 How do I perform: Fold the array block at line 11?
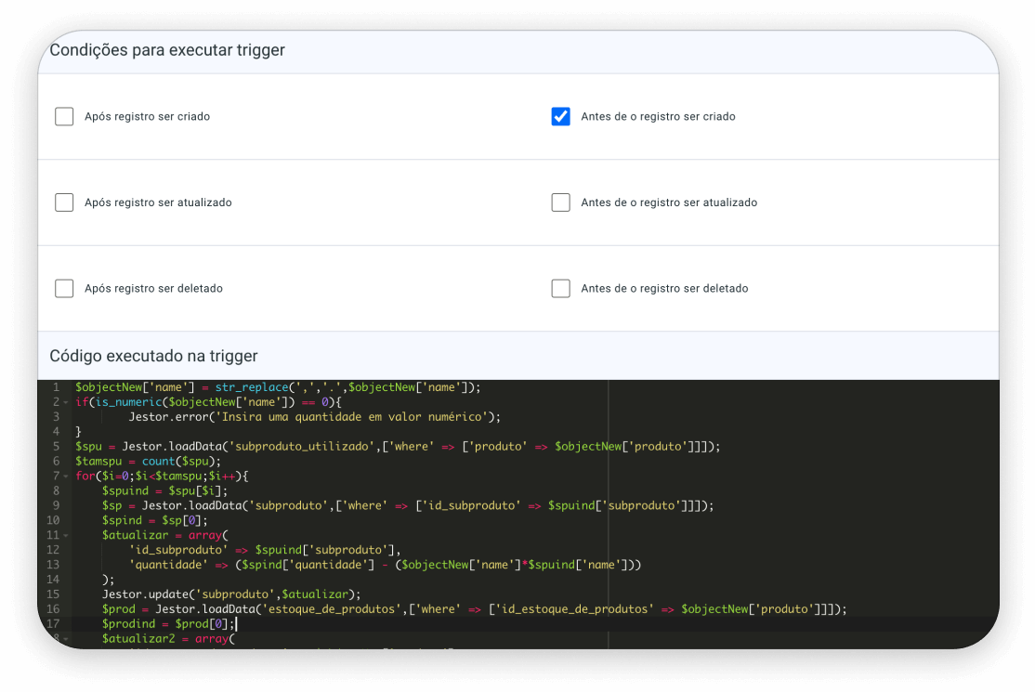[65, 536]
